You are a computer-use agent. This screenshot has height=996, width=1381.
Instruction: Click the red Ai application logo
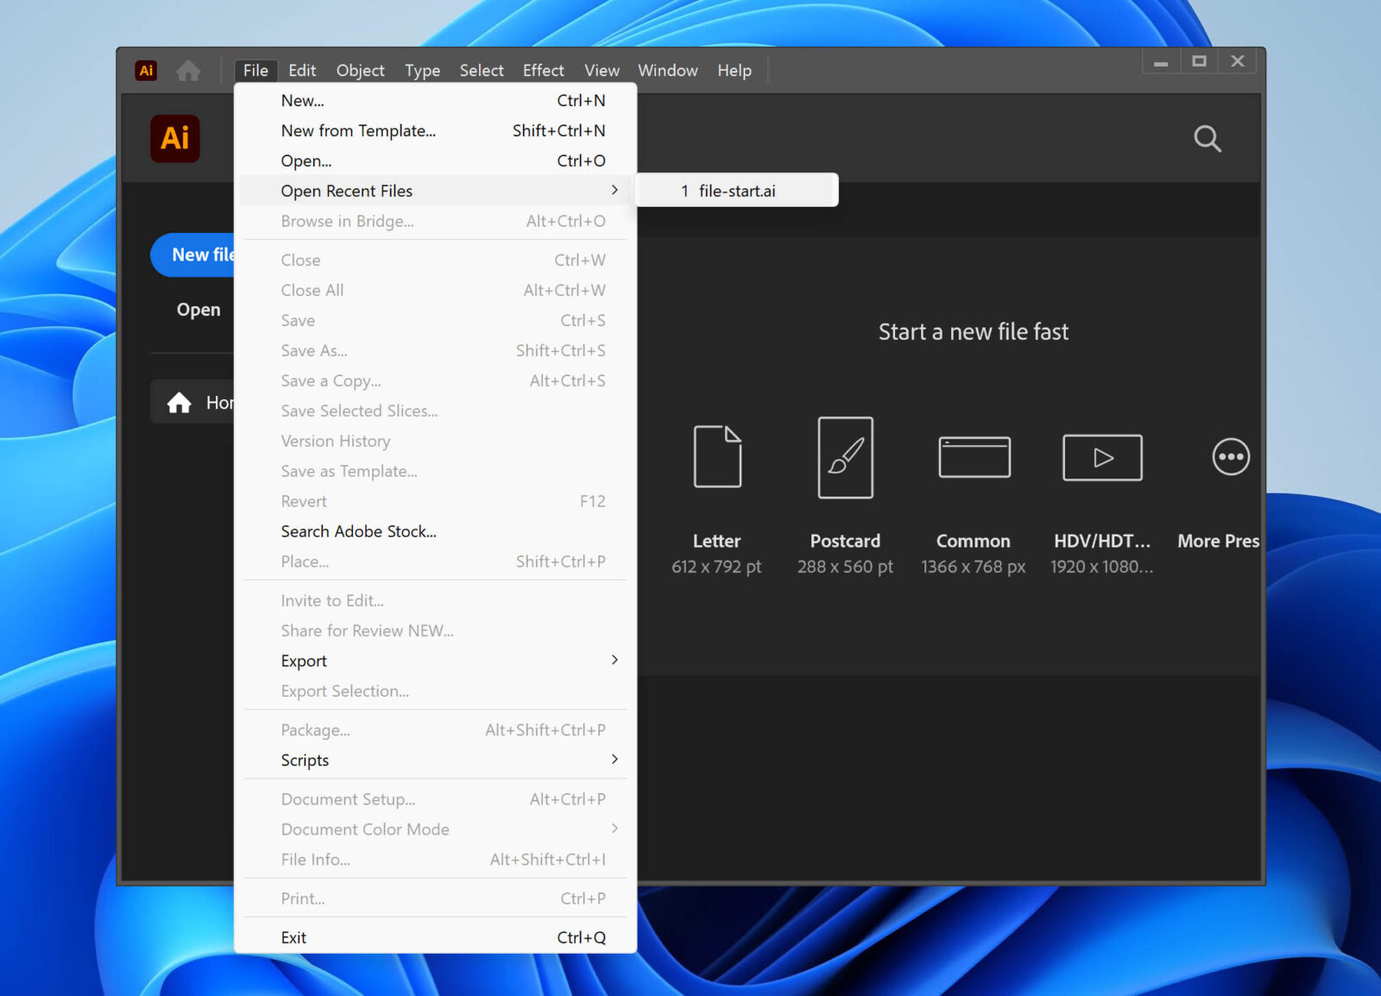click(145, 71)
